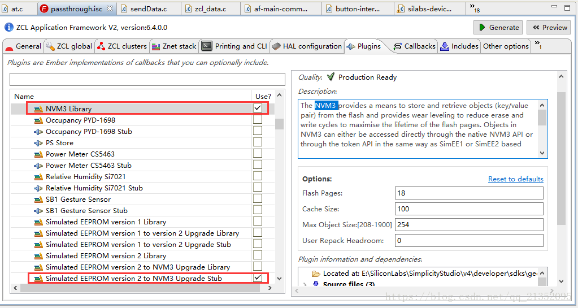Click the ZCL global tab wrench icon
578x308 pixels.
50,46
